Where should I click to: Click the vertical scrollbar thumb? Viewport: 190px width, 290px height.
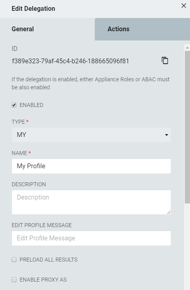187,127
